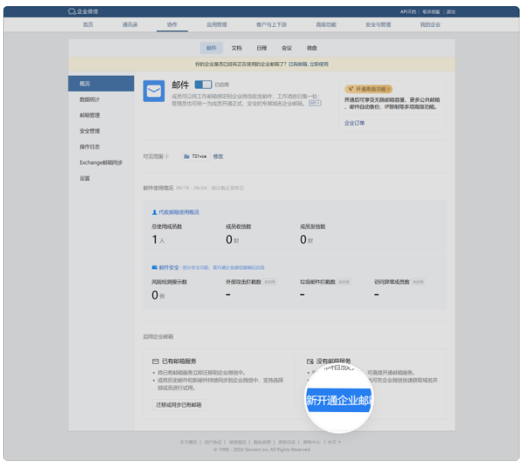Click the person icon beside 代收邮箱使用概况

(x=155, y=211)
